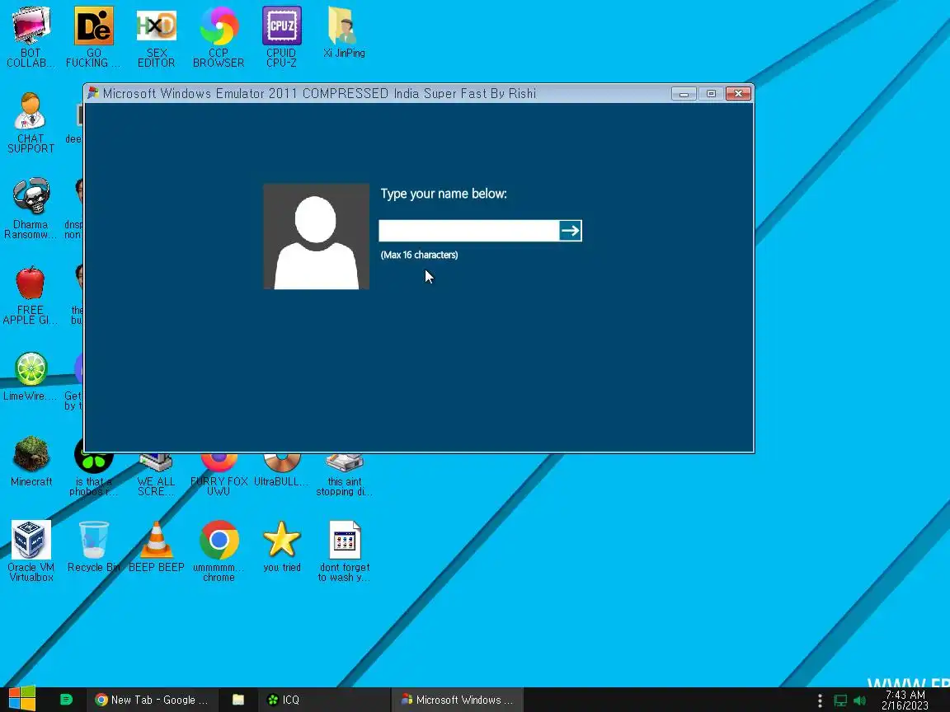Select the FURRY FOX UWU icon
This screenshot has height=712, width=950.
219,475
